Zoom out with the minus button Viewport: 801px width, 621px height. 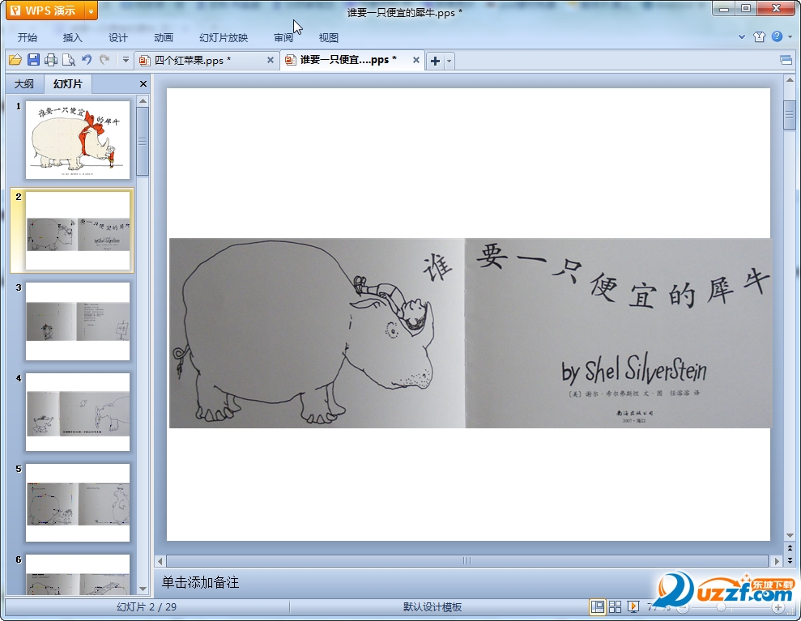coord(683,607)
